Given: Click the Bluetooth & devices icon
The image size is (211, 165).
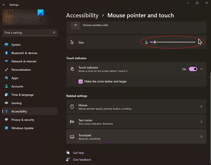Looking at the screenshot, I should [x=6, y=53].
